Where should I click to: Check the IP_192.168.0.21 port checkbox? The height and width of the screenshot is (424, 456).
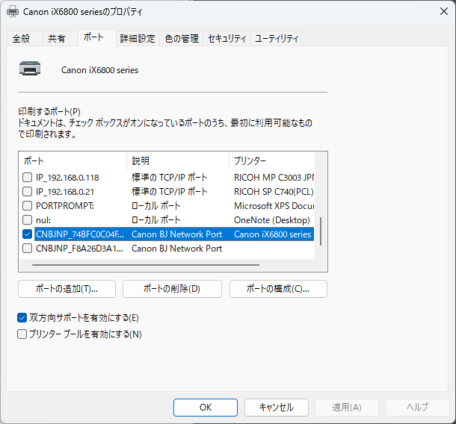28,192
